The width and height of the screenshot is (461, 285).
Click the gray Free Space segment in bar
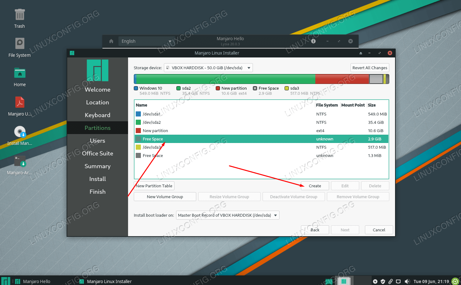pyautogui.click(x=376, y=79)
